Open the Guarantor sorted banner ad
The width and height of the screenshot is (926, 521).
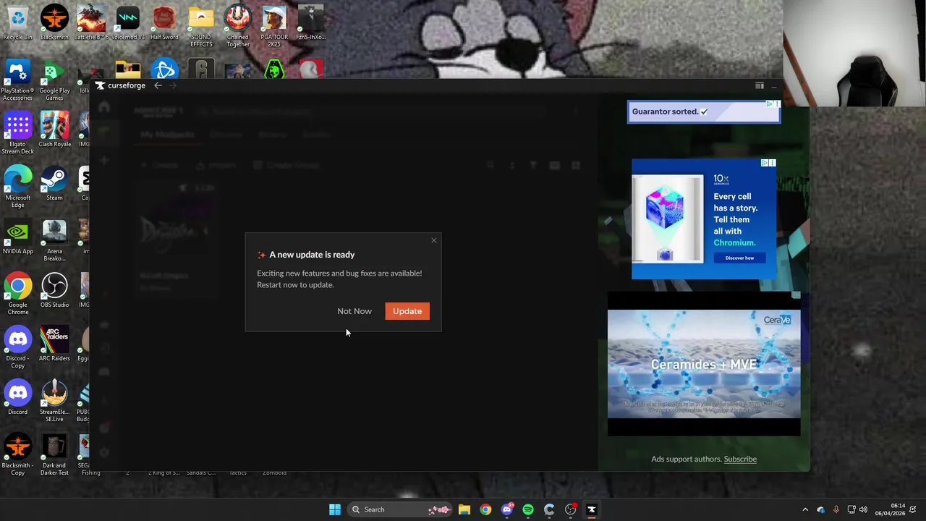[704, 112]
